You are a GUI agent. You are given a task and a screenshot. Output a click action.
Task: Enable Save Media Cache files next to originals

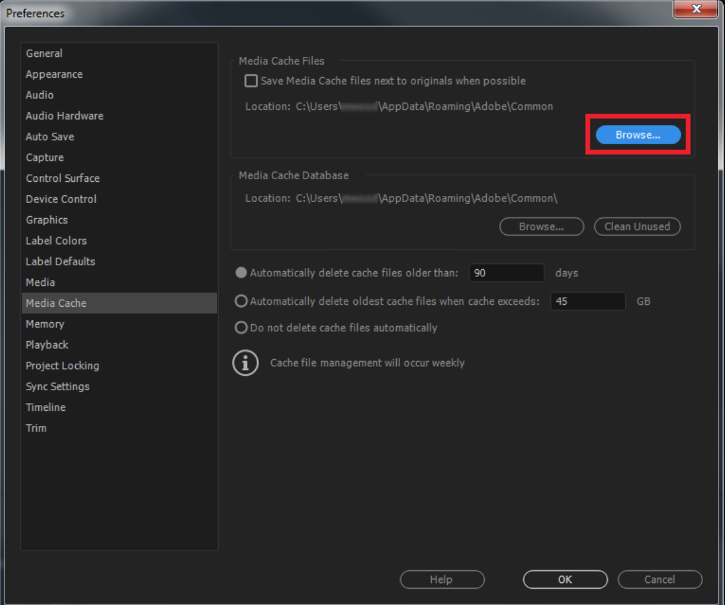(x=251, y=81)
